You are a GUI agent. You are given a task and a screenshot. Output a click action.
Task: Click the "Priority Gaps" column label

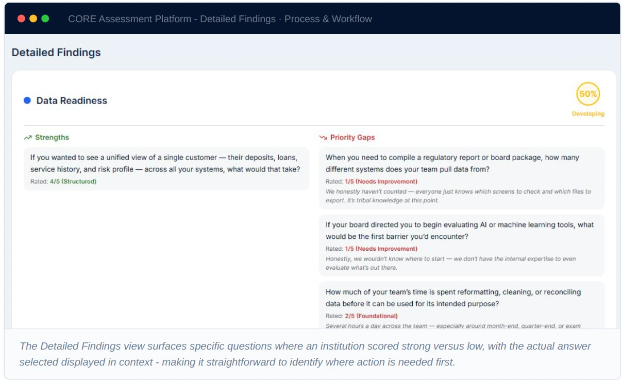point(352,137)
